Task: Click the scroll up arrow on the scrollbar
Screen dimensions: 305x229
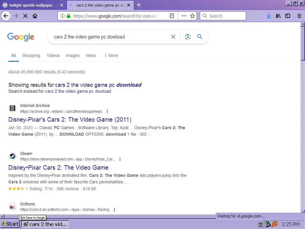Action: pyautogui.click(x=303, y=24)
